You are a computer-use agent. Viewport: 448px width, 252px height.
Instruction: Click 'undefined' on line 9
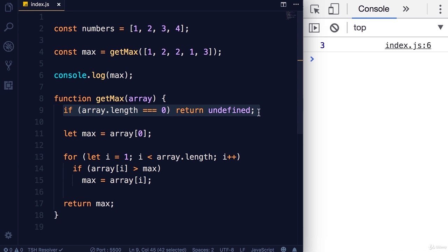[229, 110]
